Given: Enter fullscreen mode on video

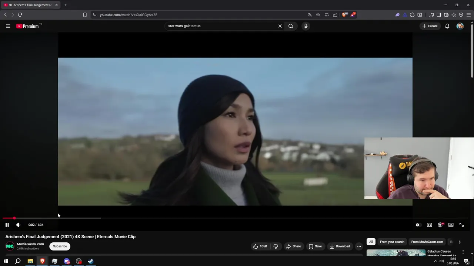Looking at the screenshot, I should (x=461, y=225).
